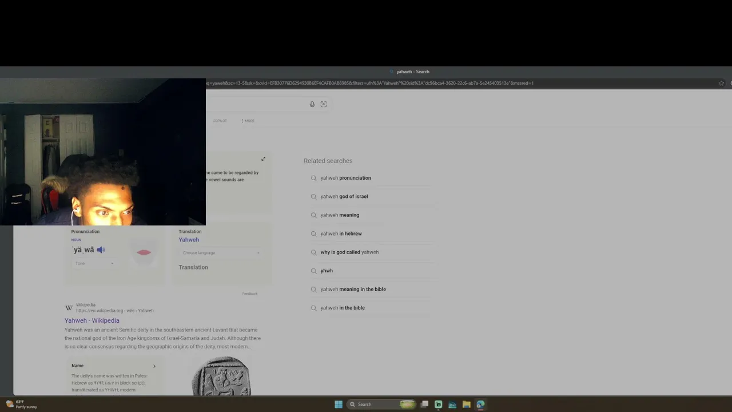Click search icon beside 'yahweh meaning'

[313, 215]
